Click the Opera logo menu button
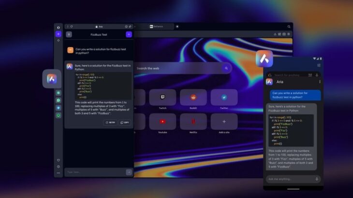The height and width of the screenshot is (198, 353). 59,27
